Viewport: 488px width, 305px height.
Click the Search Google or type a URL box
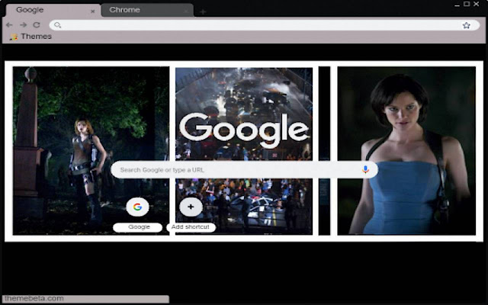point(244,169)
